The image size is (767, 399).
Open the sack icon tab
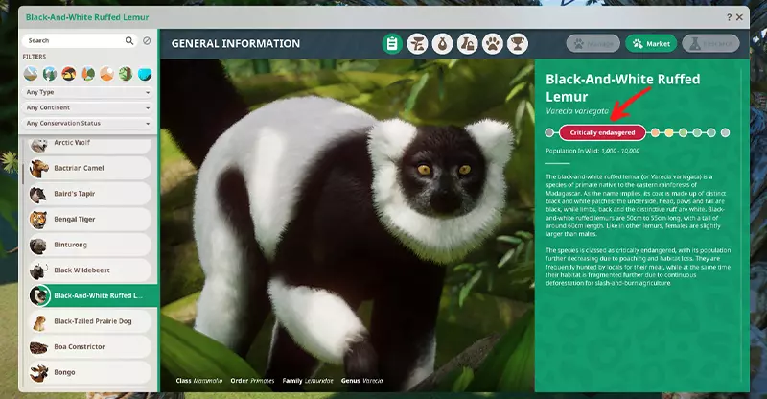(442, 44)
